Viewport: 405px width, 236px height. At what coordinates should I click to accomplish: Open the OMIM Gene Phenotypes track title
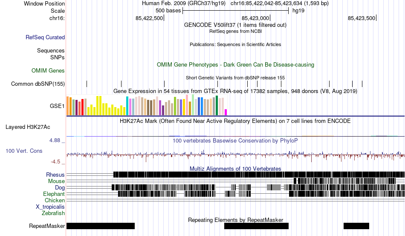coord(235,64)
